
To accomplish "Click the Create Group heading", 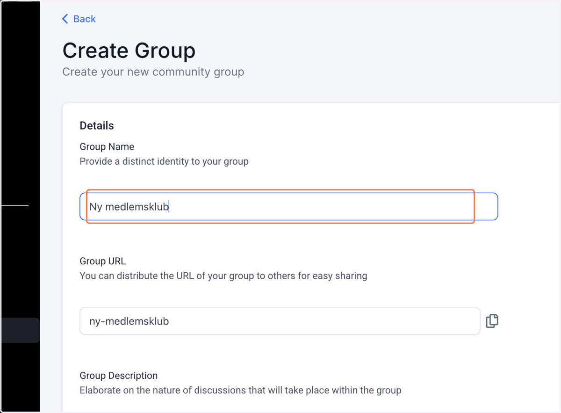I will 129,51.
